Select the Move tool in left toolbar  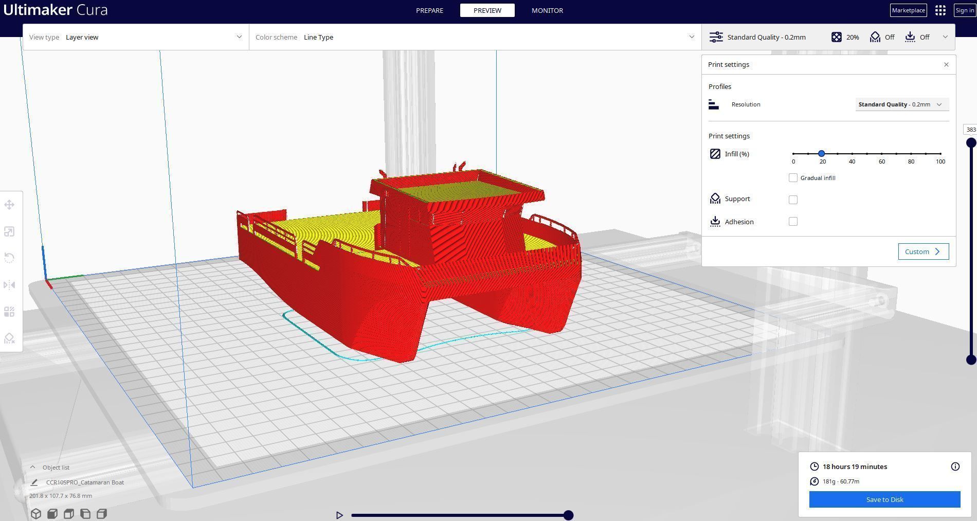(x=9, y=205)
